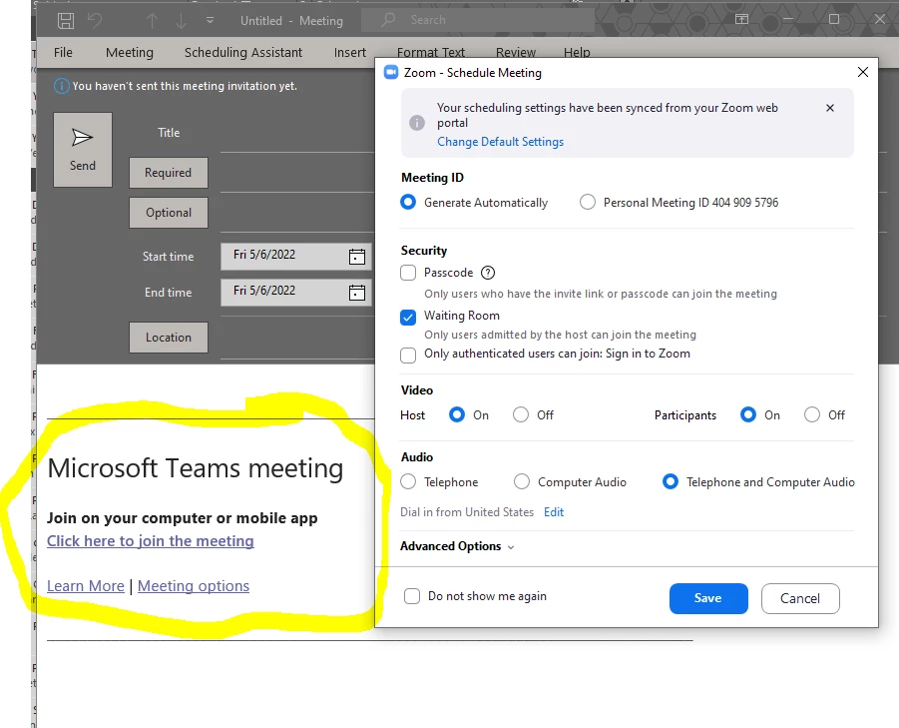Viewport: 899px width, 728px height.
Task: Click the Location button
Action: (168, 338)
